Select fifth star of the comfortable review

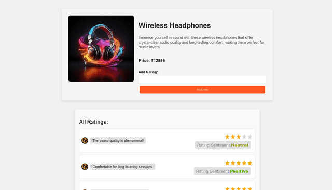coord(250,163)
